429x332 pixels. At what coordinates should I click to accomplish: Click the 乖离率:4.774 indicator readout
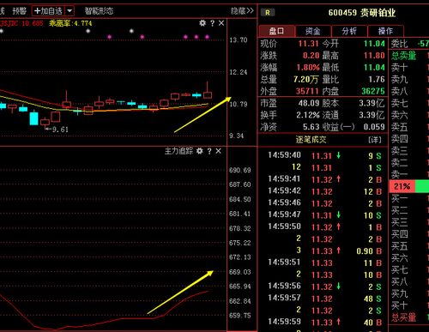[70, 23]
